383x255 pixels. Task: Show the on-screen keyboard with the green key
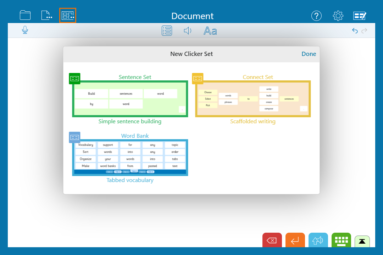click(x=341, y=240)
